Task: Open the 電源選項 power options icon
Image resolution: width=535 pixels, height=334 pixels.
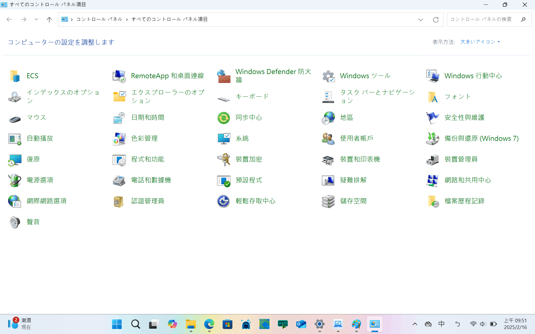Action: pos(15,180)
